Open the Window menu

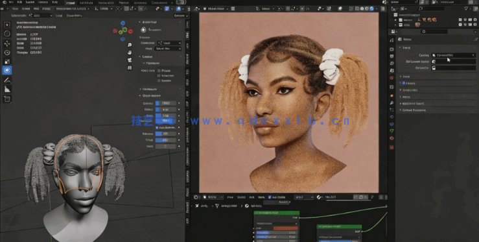(x=43, y=3)
